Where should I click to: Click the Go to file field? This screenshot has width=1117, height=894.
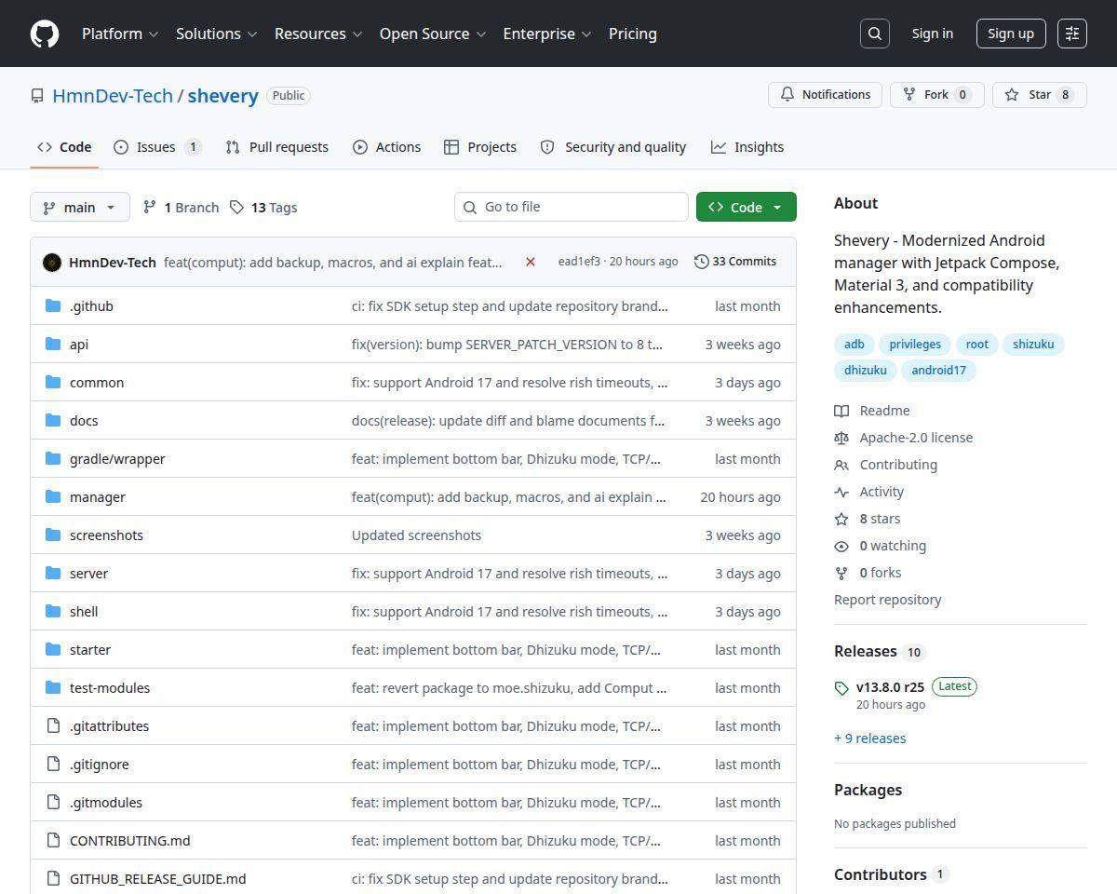(572, 207)
